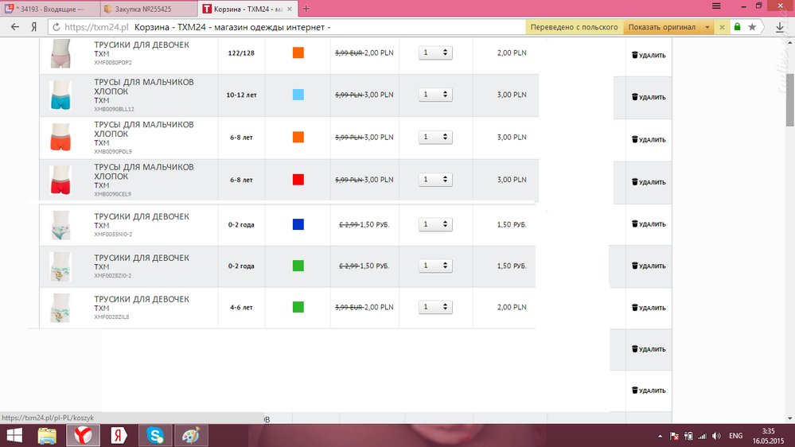
Task: Open Paint from the taskbar
Action: coord(191,435)
